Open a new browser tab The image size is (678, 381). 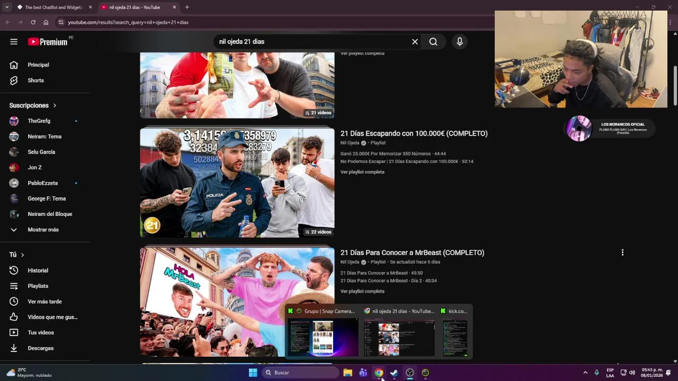point(187,7)
